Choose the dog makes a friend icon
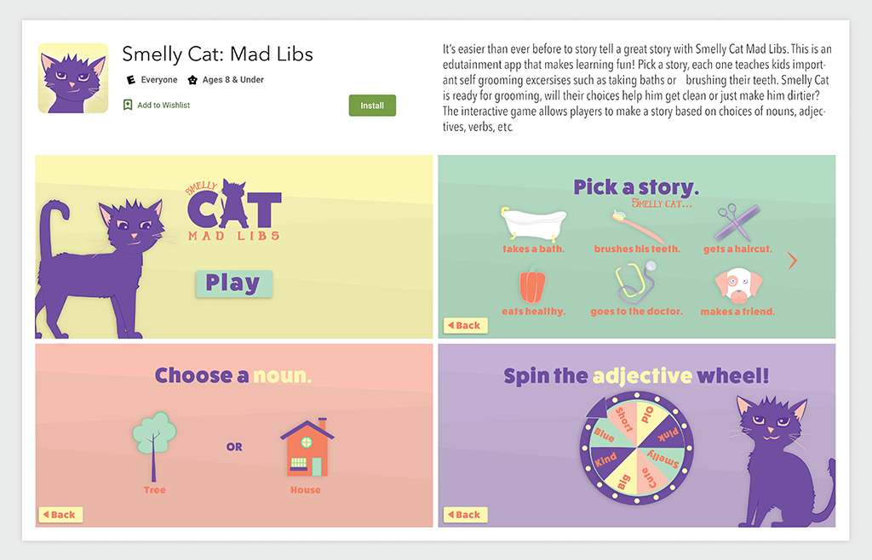The image size is (872, 560). point(737,285)
